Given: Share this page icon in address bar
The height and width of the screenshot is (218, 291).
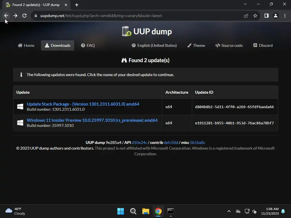Looking at the screenshot, I should (x=246, y=16).
